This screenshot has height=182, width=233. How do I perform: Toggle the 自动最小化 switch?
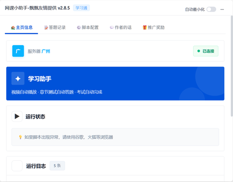click(x=211, y=10)
